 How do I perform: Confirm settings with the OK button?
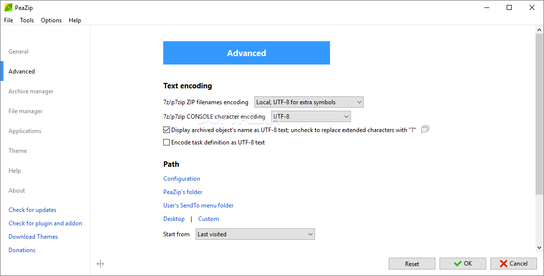click(463, 264)
